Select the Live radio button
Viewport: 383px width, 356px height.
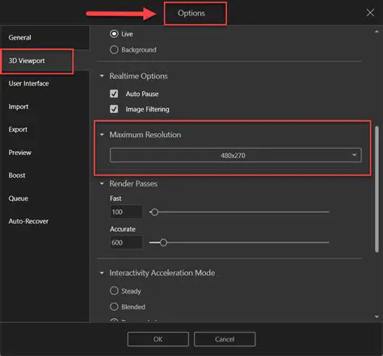point(114,34)
